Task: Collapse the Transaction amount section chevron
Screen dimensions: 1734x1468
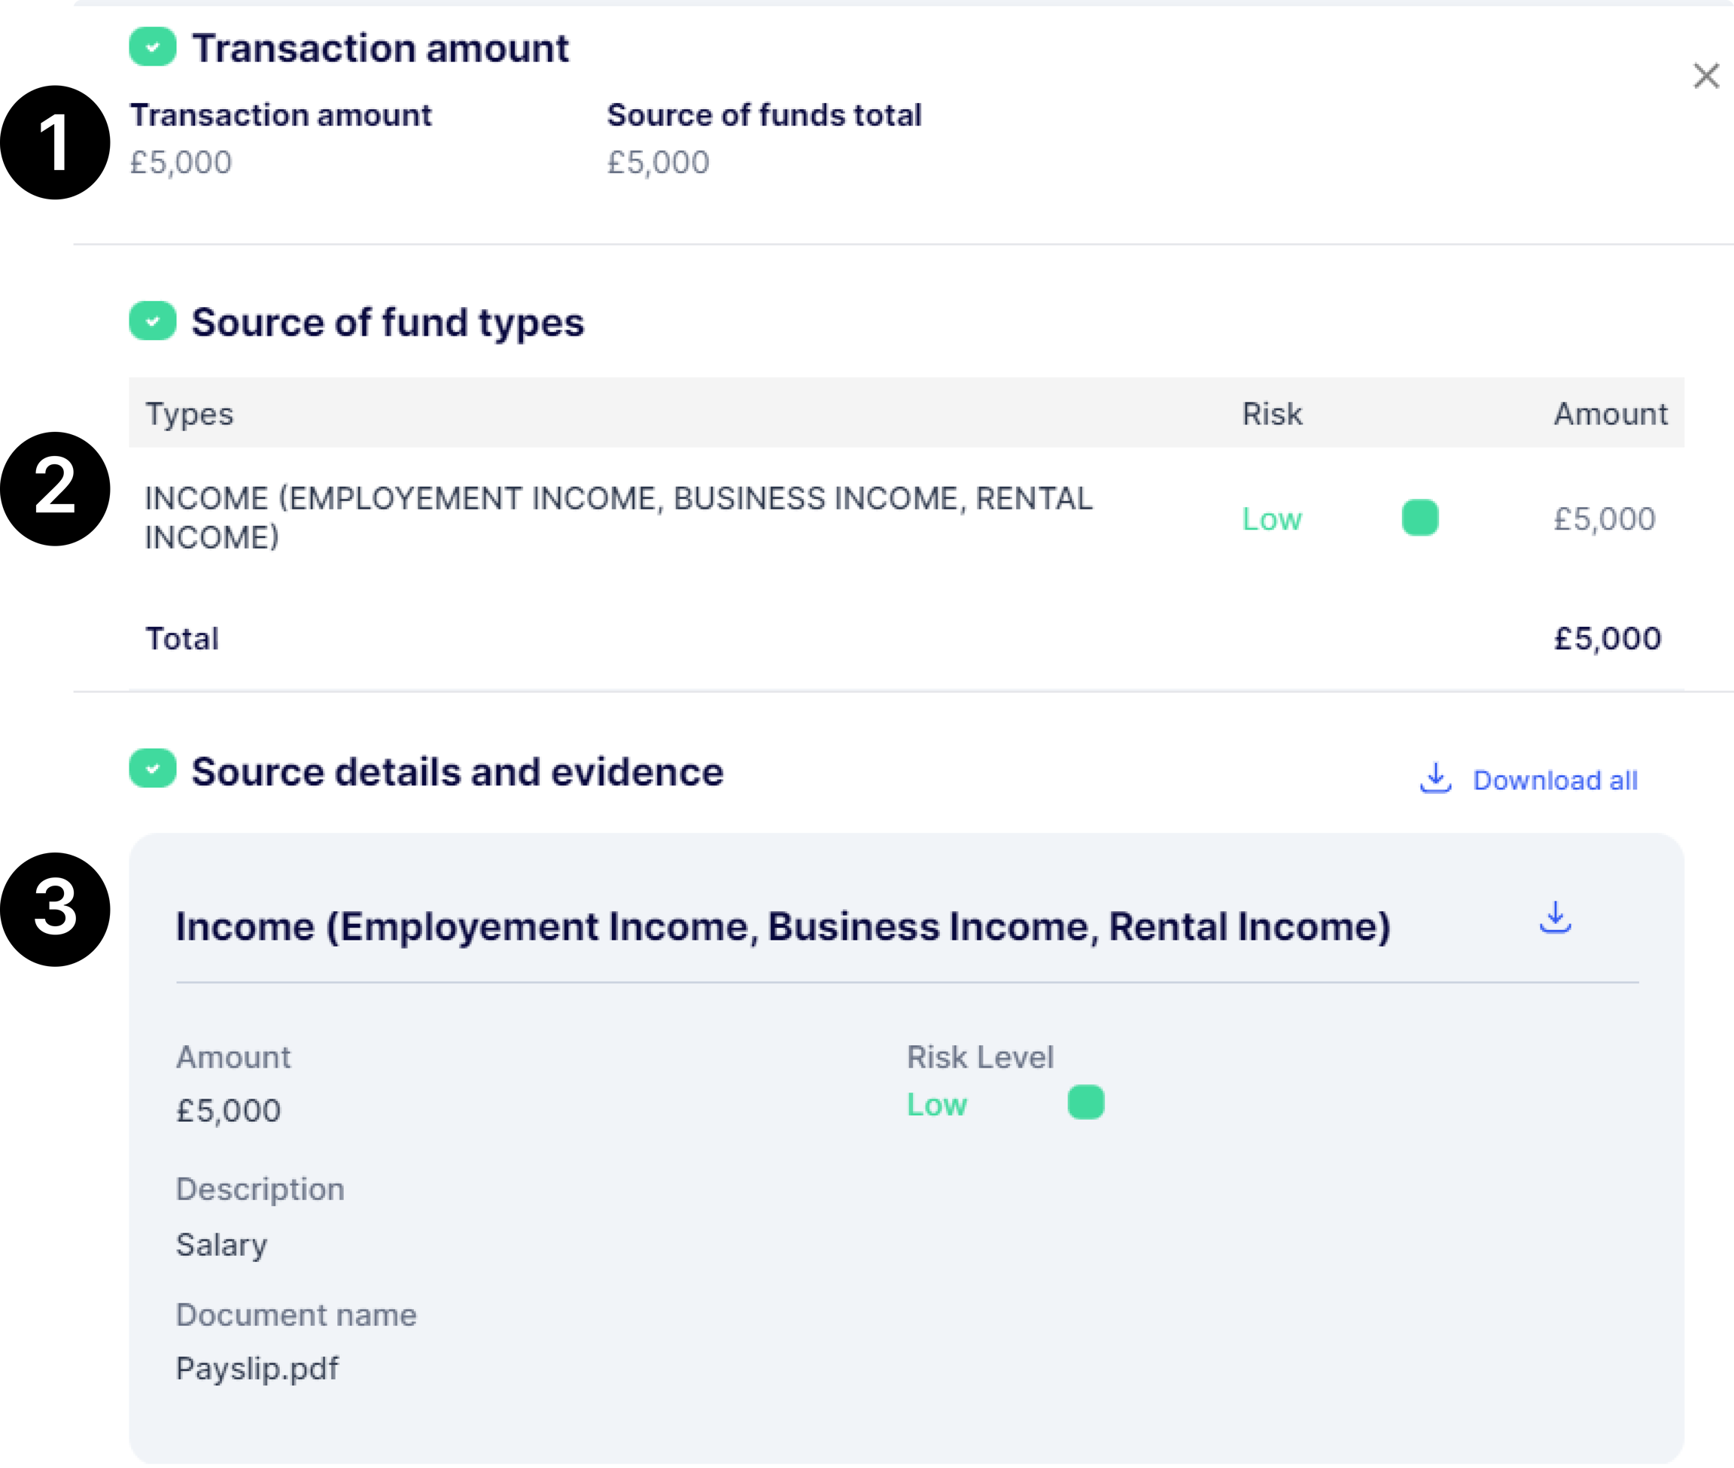Action: [152, 47]
